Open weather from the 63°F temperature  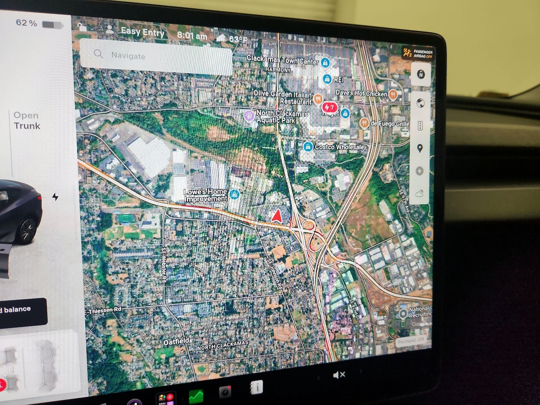238,39
